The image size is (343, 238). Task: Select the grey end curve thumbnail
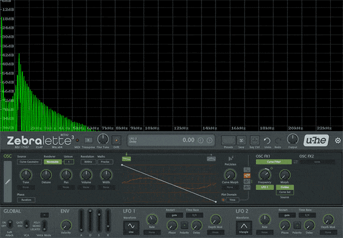(x=211, y=159)
